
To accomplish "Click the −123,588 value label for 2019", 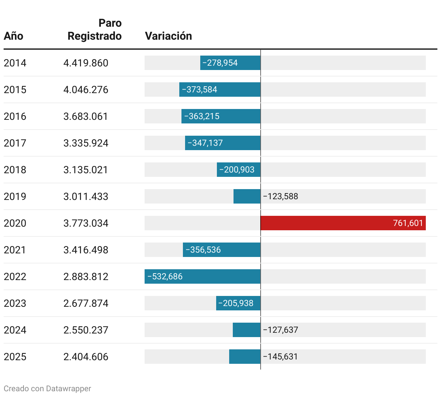I will [x=281, y=196].
